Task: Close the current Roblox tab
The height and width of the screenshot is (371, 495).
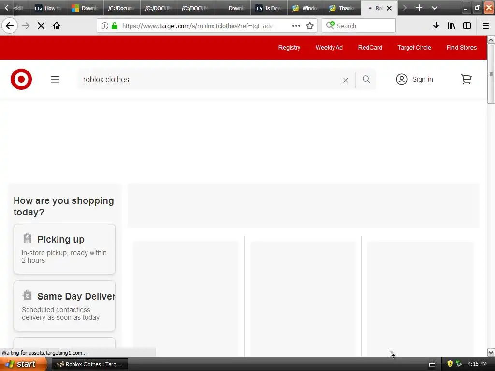Action: tap(389, 8)
